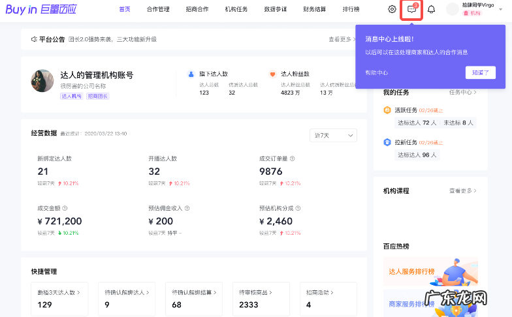Viewport: 512px width, 317px height.
Task: Click the 知道了 button
Action: point(481,72)
